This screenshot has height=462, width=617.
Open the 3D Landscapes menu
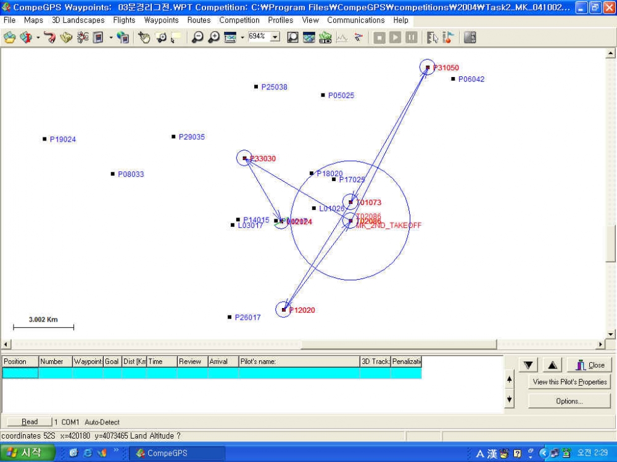78,20
